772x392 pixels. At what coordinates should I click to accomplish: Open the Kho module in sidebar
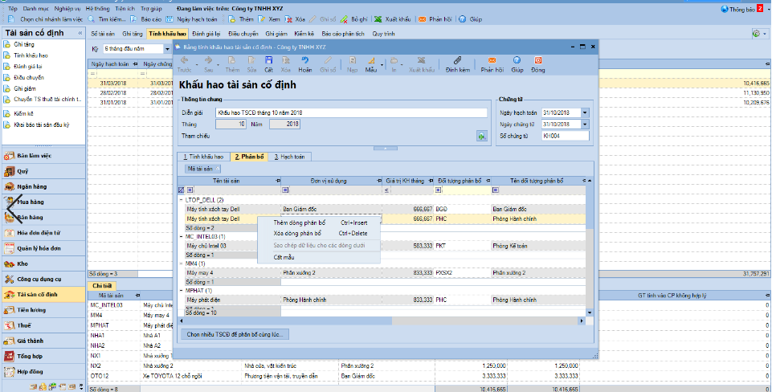click(43, 264)
